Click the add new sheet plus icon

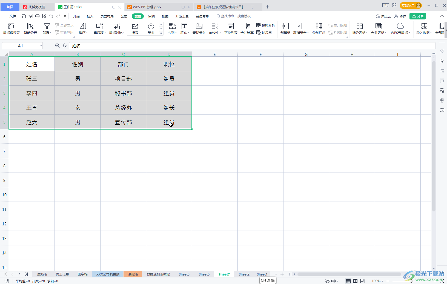point(282,274)
